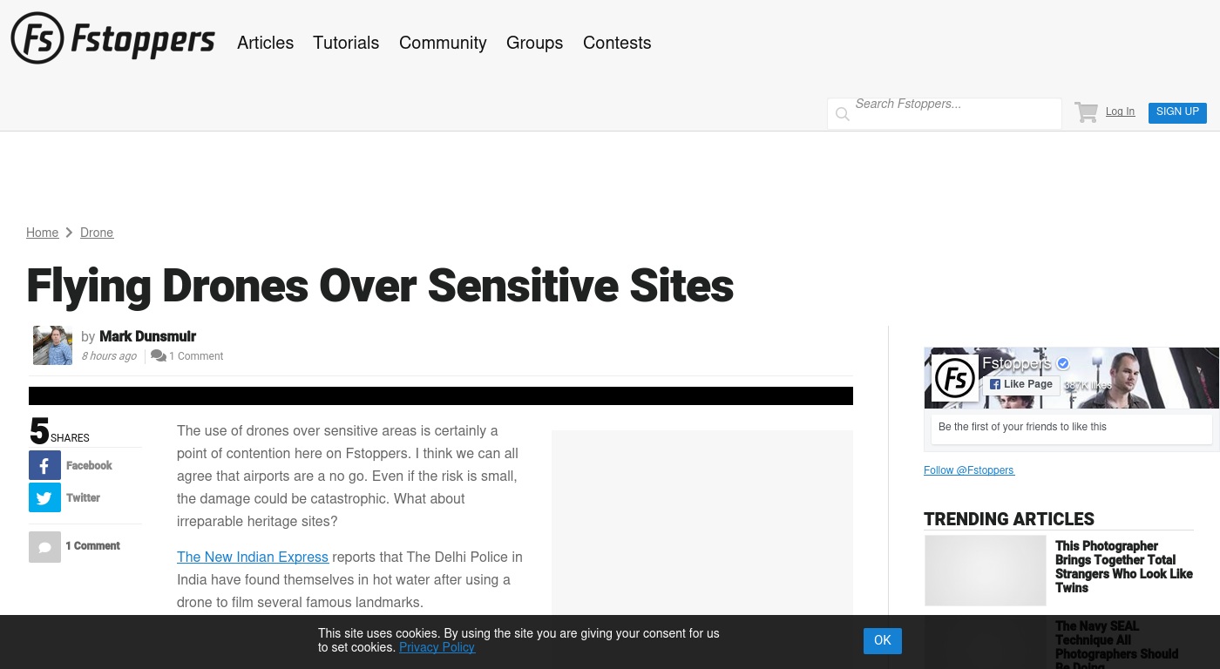1220x669 pixels.
Task: Open the shopping cart icon
Action: [x=1086, y=112]
